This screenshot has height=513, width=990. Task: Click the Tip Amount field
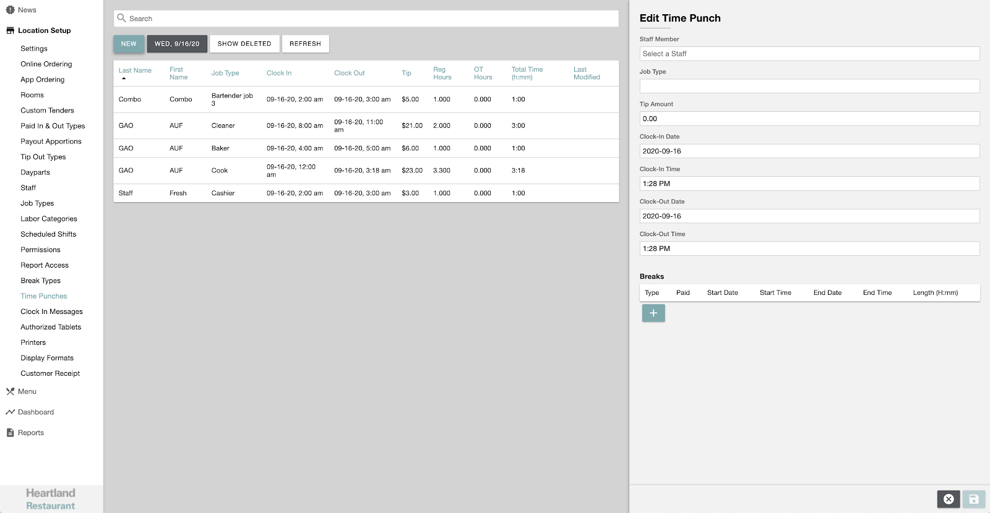pos(809,119)
